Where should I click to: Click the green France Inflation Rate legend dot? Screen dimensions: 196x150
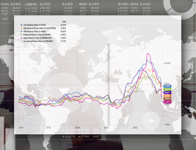[x=21, y=35]
